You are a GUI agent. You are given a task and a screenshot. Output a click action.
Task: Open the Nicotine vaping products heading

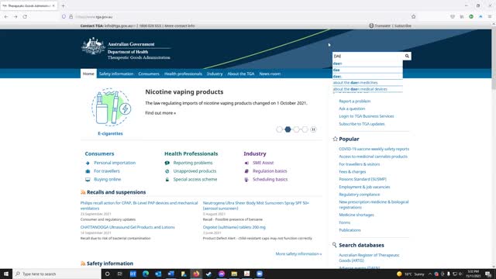pos(184,91)
